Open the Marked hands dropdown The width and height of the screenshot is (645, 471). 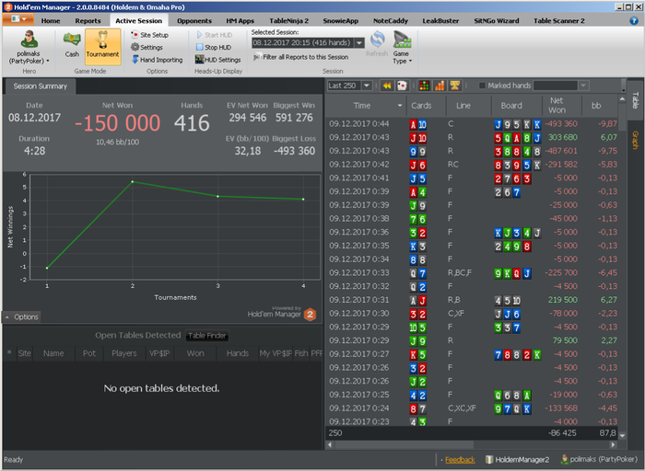(583, 86)
